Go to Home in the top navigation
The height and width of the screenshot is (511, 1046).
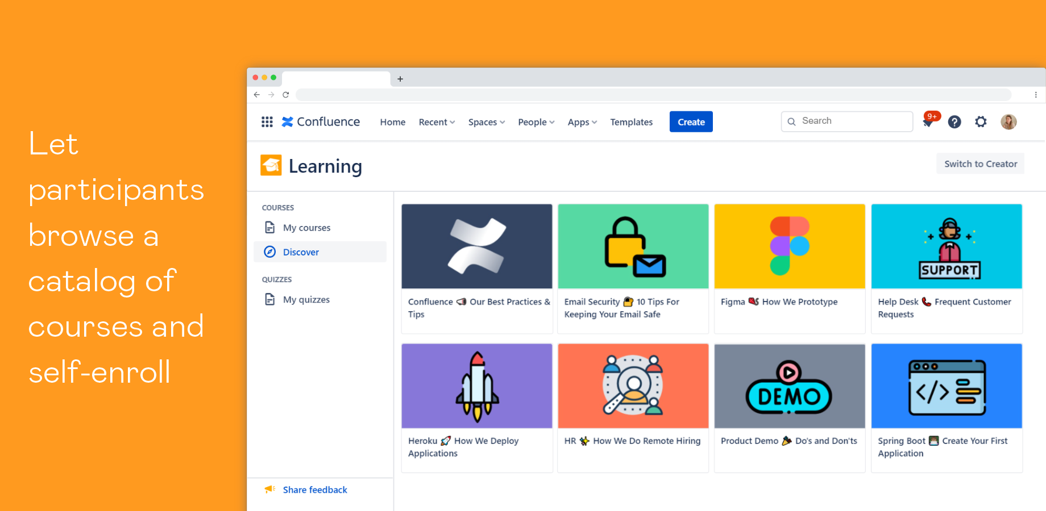tap(393, 122)
